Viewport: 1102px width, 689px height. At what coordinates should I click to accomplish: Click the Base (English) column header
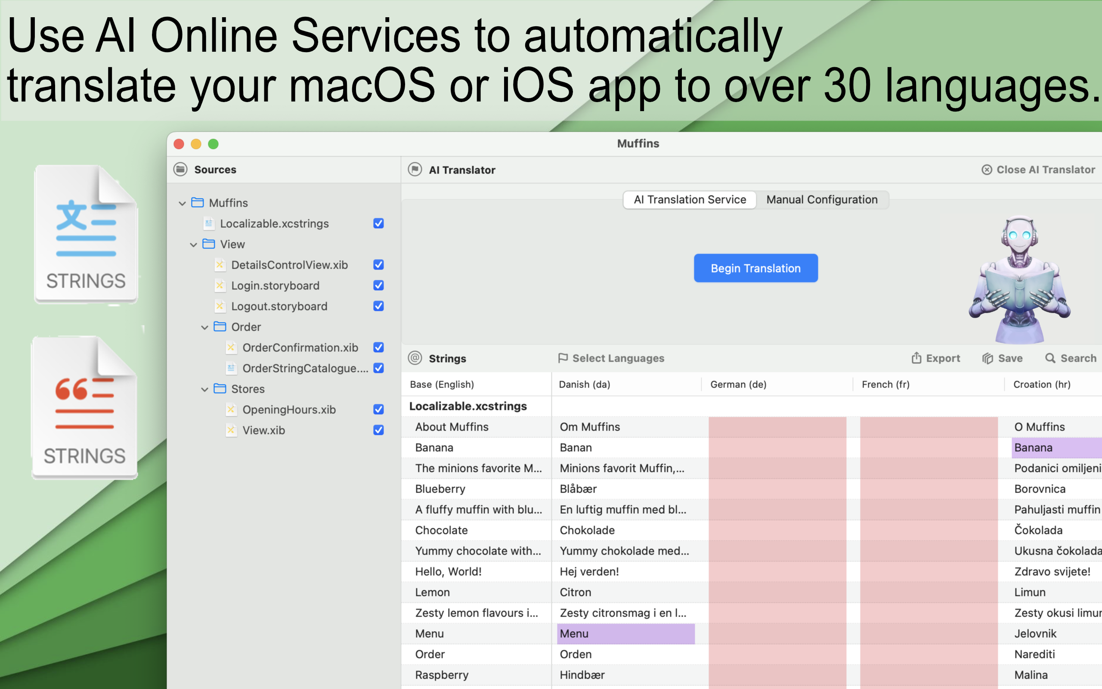pyautogui.click(x=477, y=384)
